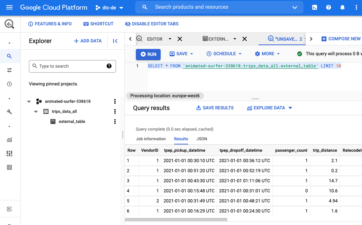Screen dimensions: 362x225
Task: Open the EXTERN... tab dropdown arrow
Action: click(235, 39)
